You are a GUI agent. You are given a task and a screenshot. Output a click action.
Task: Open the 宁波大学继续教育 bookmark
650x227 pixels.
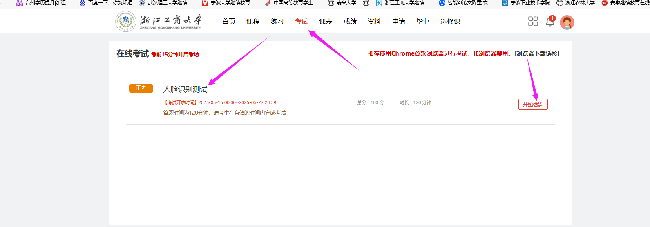point(228,3)
